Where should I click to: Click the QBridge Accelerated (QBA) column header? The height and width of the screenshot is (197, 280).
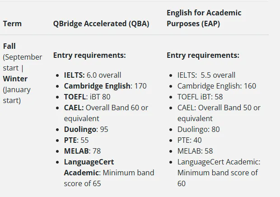(101, 23)
